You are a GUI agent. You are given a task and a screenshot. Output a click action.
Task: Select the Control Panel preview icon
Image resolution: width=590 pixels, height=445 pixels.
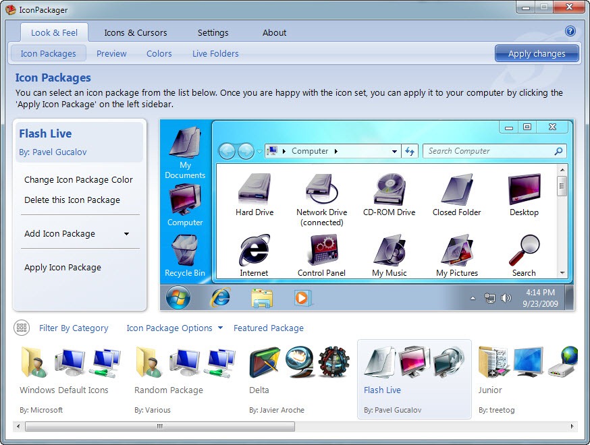(321, 251)
